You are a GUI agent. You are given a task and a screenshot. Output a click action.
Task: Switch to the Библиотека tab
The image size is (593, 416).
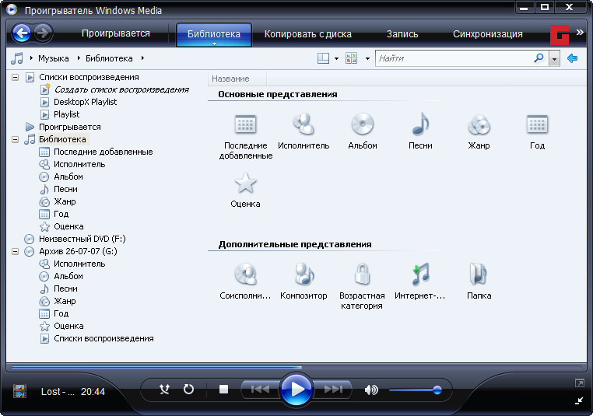click(214, 34)
